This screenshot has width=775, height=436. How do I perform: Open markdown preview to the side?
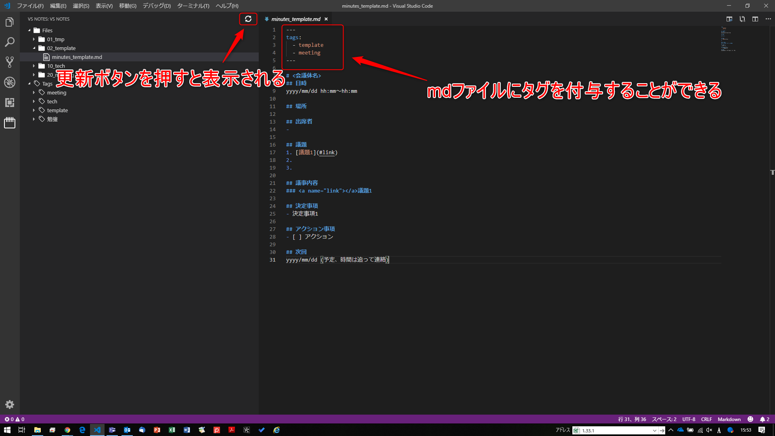point(729,19)
